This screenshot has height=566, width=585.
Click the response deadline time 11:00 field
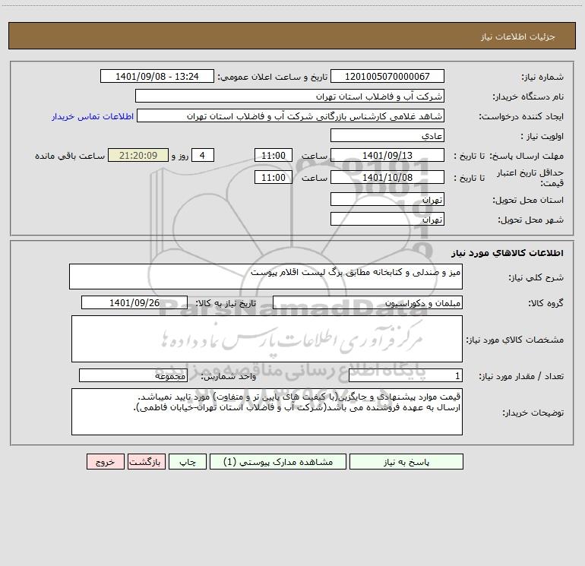pyautogui.click(x=273, y=155)
